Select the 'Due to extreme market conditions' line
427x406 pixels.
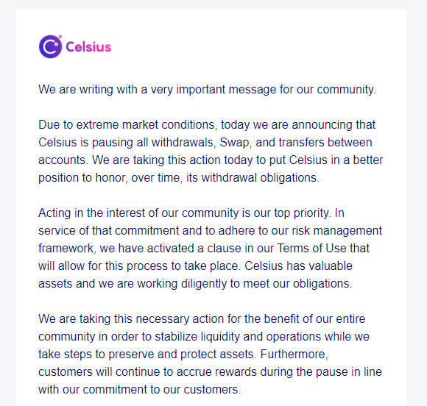[207, 125]
